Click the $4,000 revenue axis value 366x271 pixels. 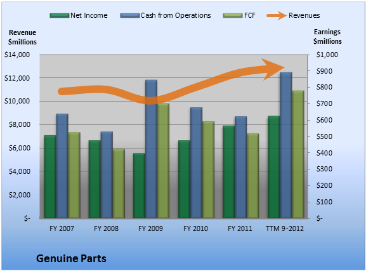coord(20,172)
